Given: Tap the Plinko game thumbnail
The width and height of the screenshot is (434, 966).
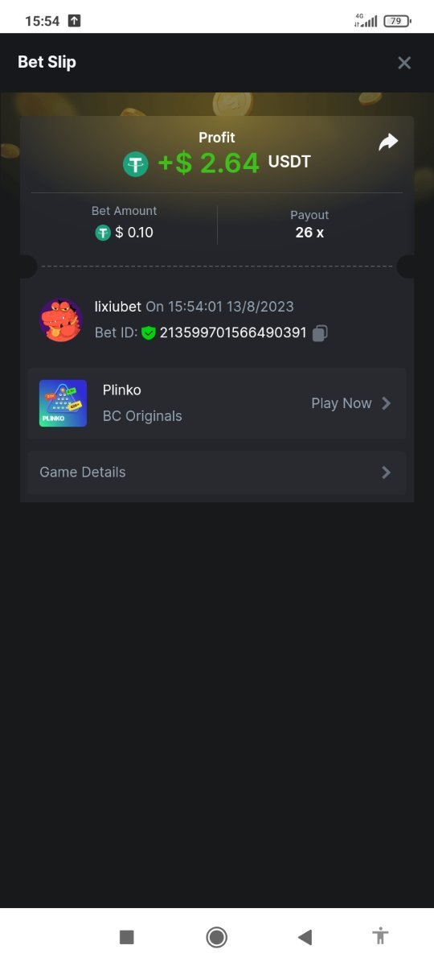Looking at the screenshot, I should point(63,403).
